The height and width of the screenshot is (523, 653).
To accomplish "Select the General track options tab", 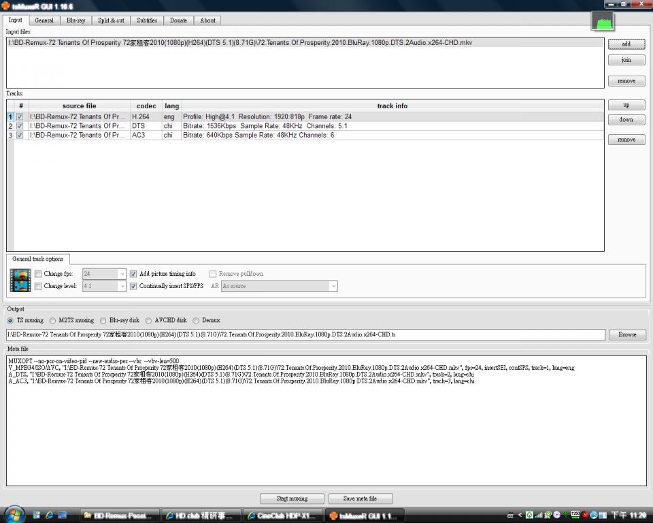I will pos(38,259).
